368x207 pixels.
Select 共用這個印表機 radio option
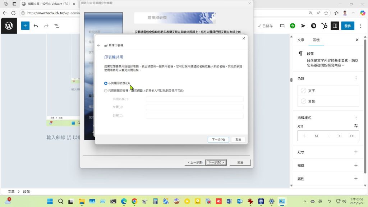(106, 91)
